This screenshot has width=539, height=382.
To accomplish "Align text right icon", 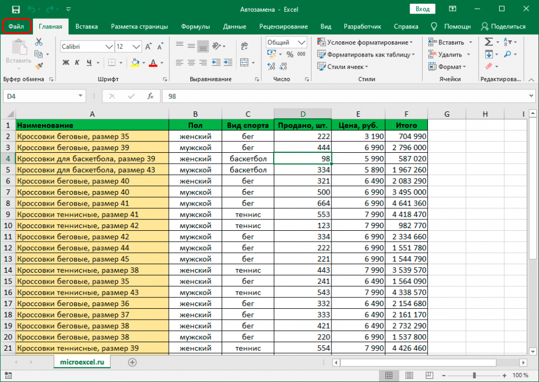I will pyautogui.click(x=203, y=62).
